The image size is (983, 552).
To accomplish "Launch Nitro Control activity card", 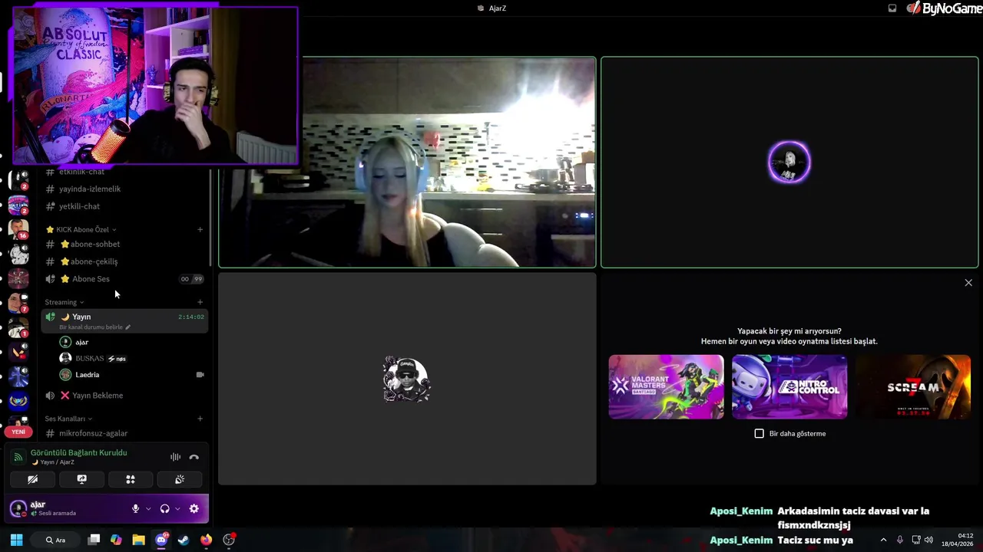I will pyautogui.click(x=789, y=386).
